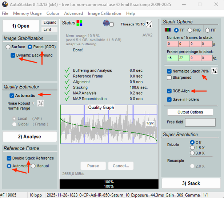Click the Normalize Stack percentage adjust icon
Screen dimensions: 224x198
point(215,71)
